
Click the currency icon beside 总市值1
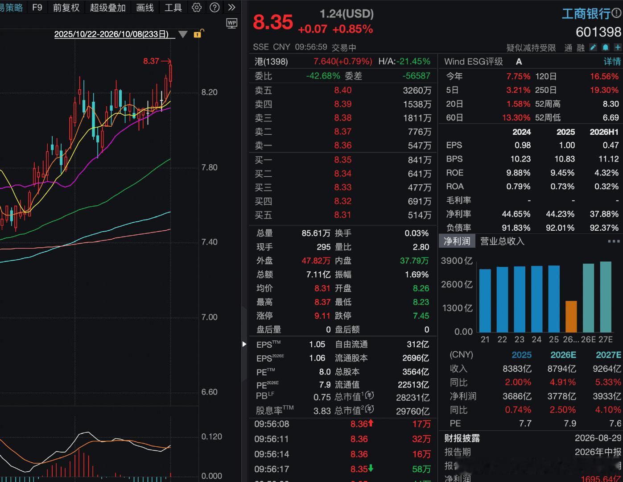370,396
